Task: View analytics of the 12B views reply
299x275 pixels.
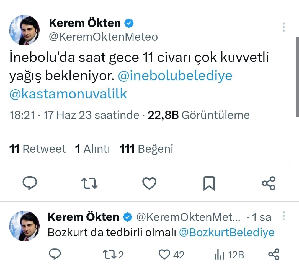Action: point(219,255)
